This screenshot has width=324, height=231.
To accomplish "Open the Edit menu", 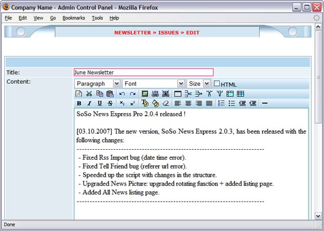I will [23, 18].
